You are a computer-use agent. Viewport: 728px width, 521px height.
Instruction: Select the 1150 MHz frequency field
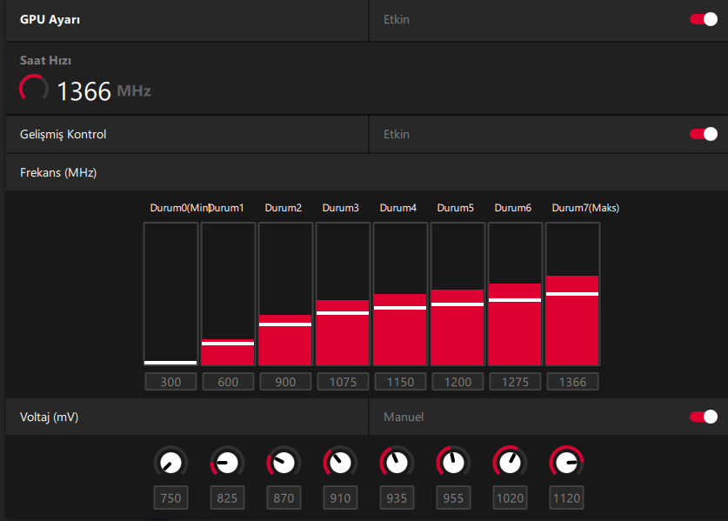[x=400, y=382]
